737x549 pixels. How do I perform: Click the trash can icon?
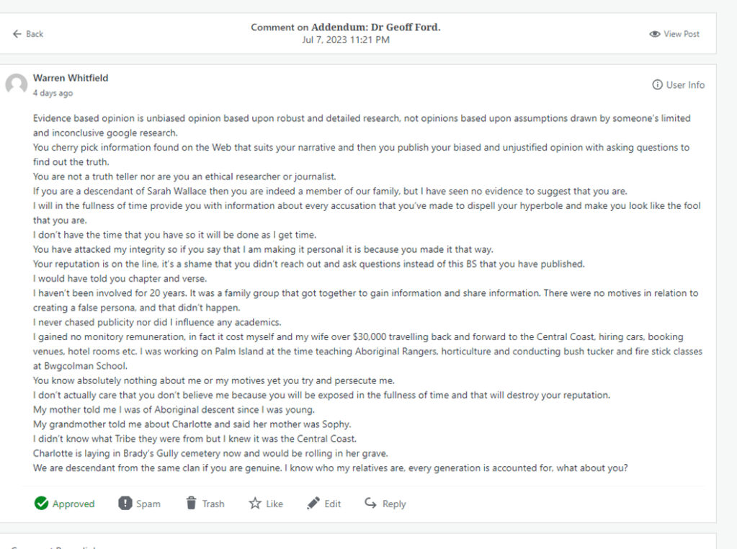[191, 504]
